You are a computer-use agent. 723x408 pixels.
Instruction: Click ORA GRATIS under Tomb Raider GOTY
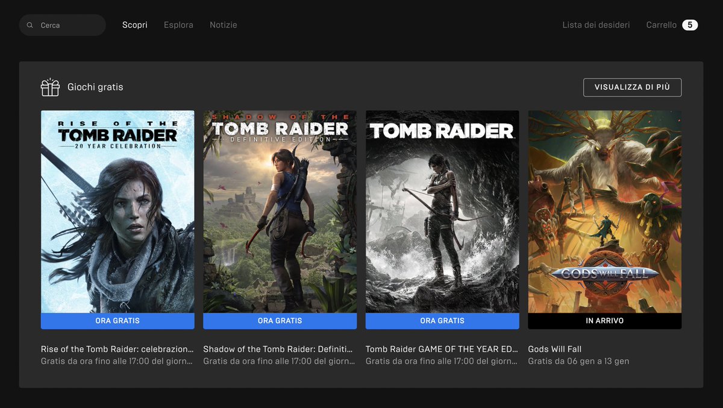click(x=442, y=321)
